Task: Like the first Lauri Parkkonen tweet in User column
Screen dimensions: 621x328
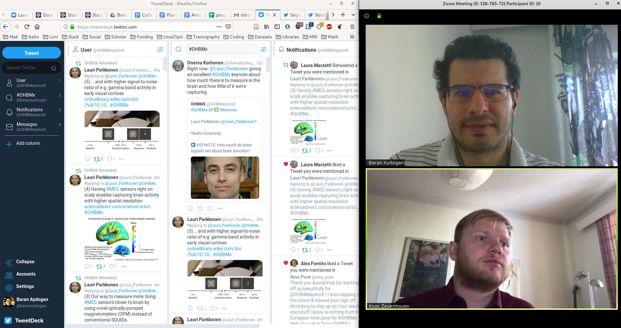Action: pyautogui.click(x=109, y=159)
